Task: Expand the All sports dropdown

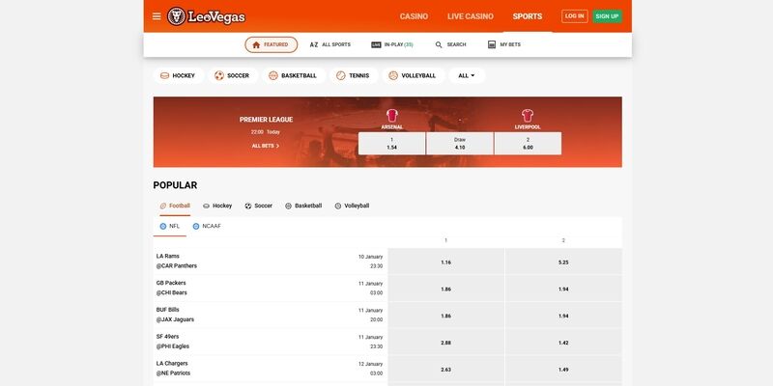Action: 467,76
